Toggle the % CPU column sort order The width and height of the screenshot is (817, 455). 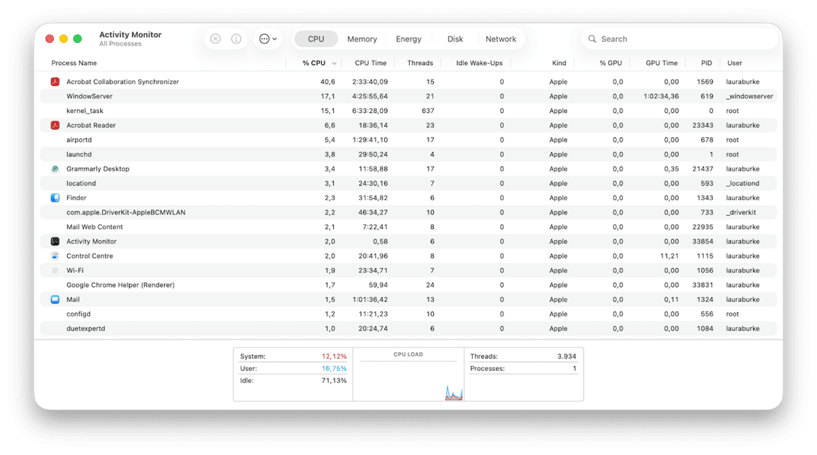coord(313,63)
